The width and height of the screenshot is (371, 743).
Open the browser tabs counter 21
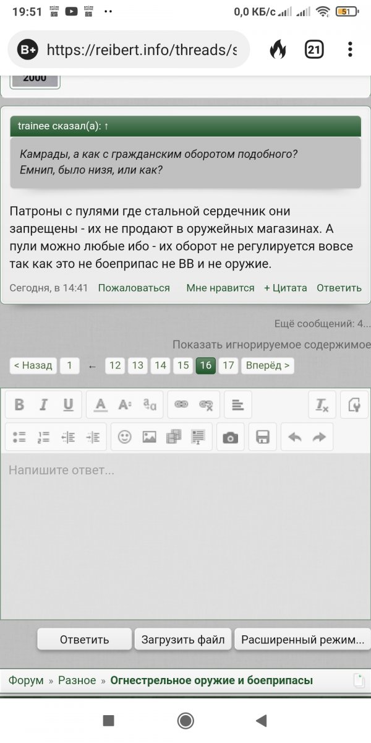[314, 50]
